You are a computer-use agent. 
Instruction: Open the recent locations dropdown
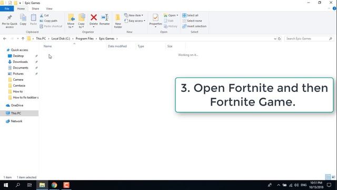[x=17, y=39]
